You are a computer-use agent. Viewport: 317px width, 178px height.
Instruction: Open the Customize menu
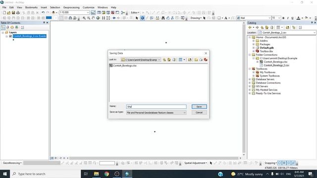[89, 7]
